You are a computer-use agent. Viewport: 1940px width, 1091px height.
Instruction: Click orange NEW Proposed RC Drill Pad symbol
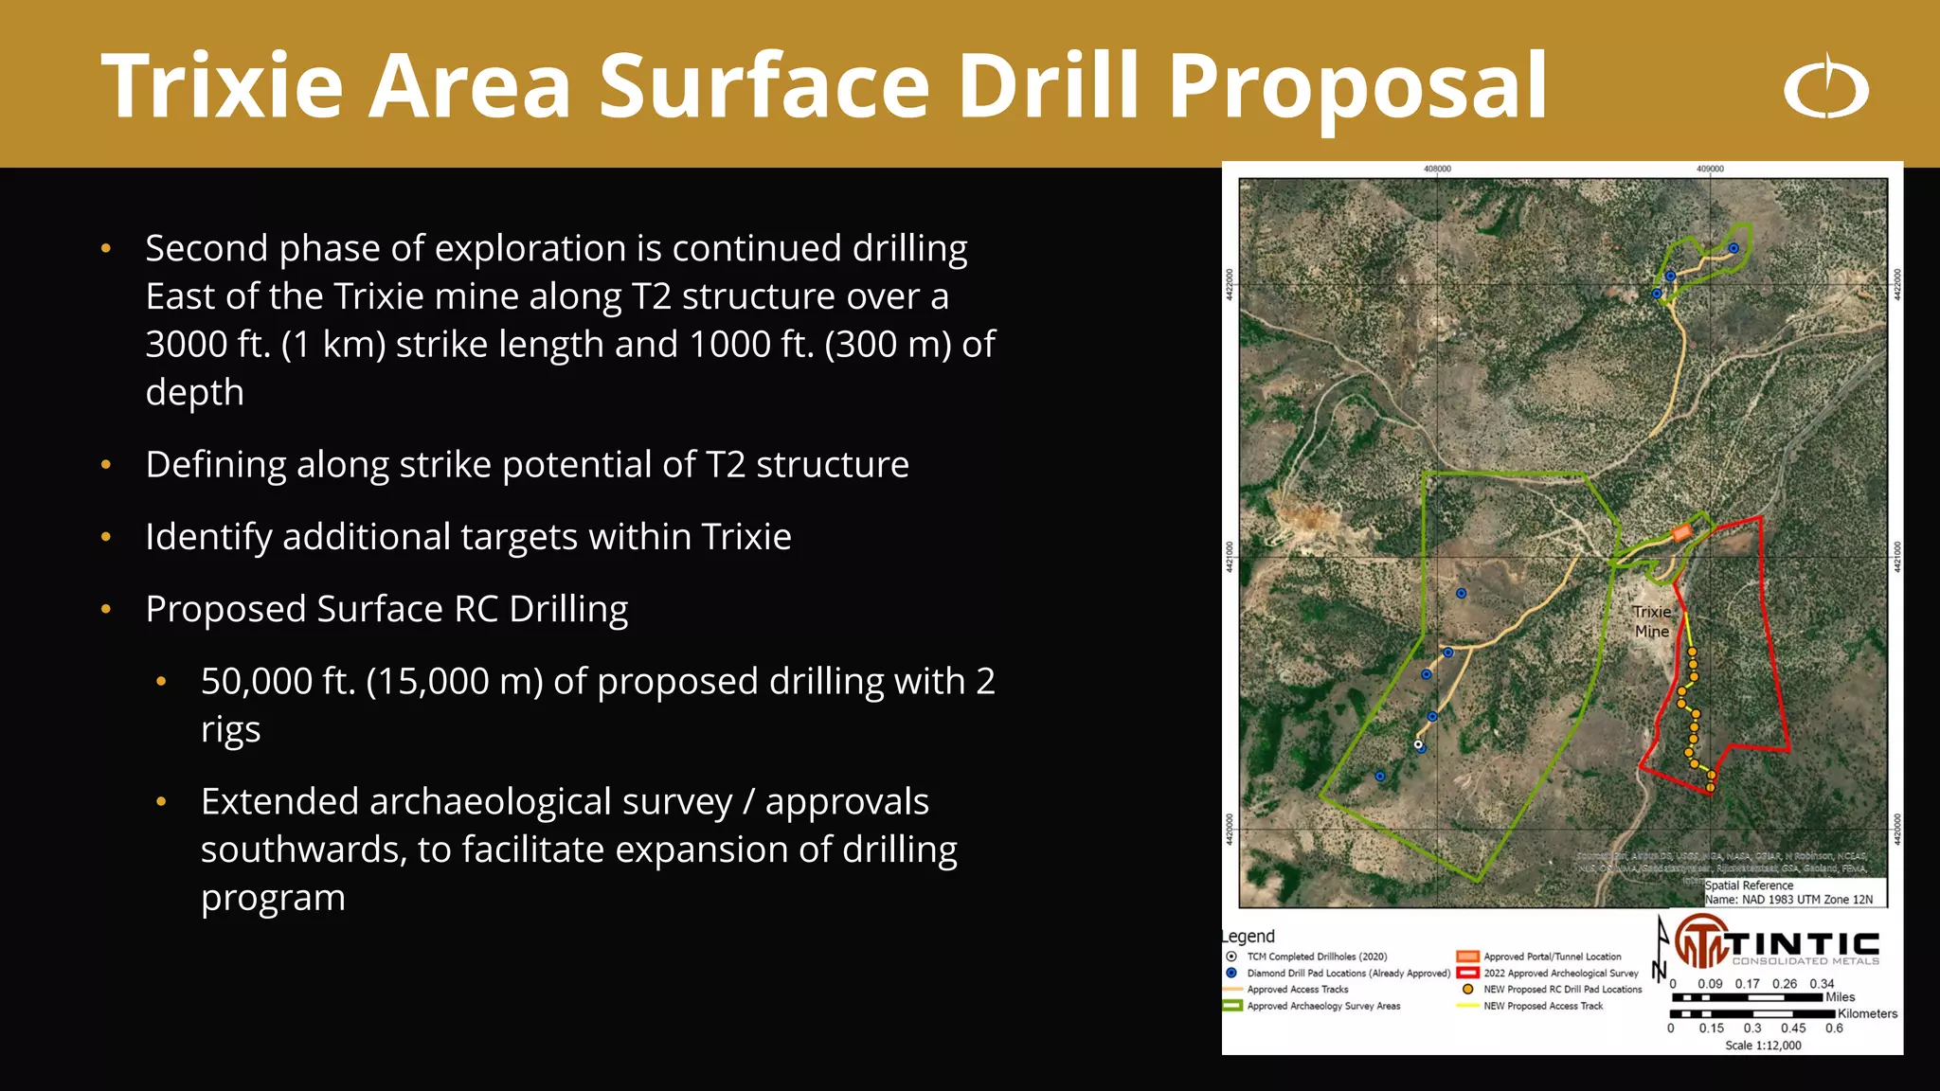point(1467,989)
